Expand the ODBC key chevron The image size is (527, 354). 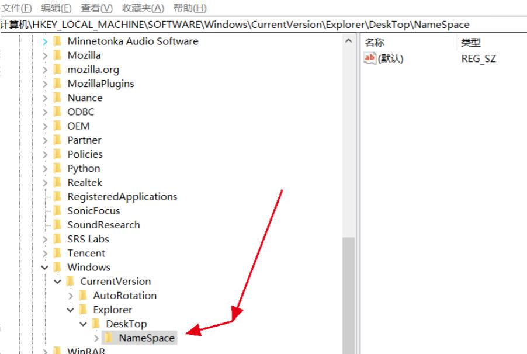(x=45, y=112)
